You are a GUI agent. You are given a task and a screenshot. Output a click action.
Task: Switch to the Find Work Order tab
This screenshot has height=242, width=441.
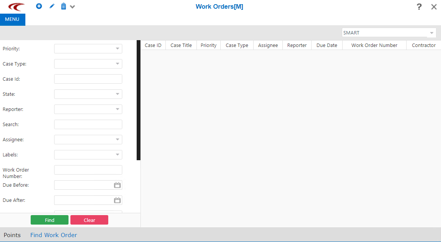pyautogui.click(x=53, y=235)
